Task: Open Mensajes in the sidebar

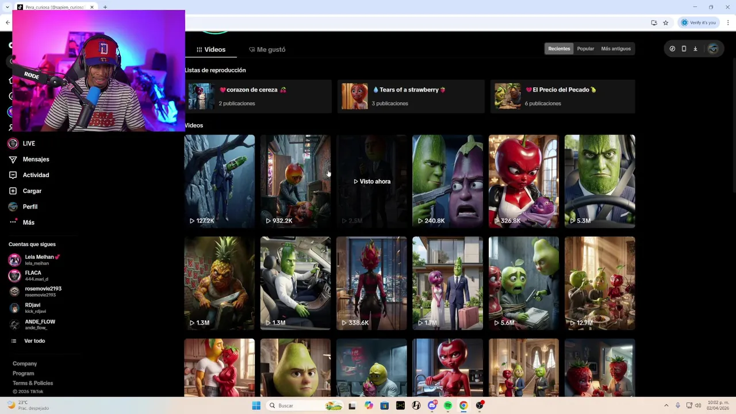Action: coord(36,159)
